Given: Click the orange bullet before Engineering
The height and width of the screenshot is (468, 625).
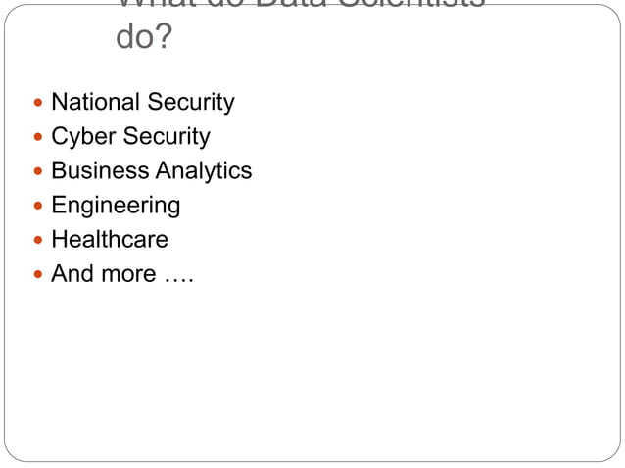Looking at the screenshot, I should 38,206.
